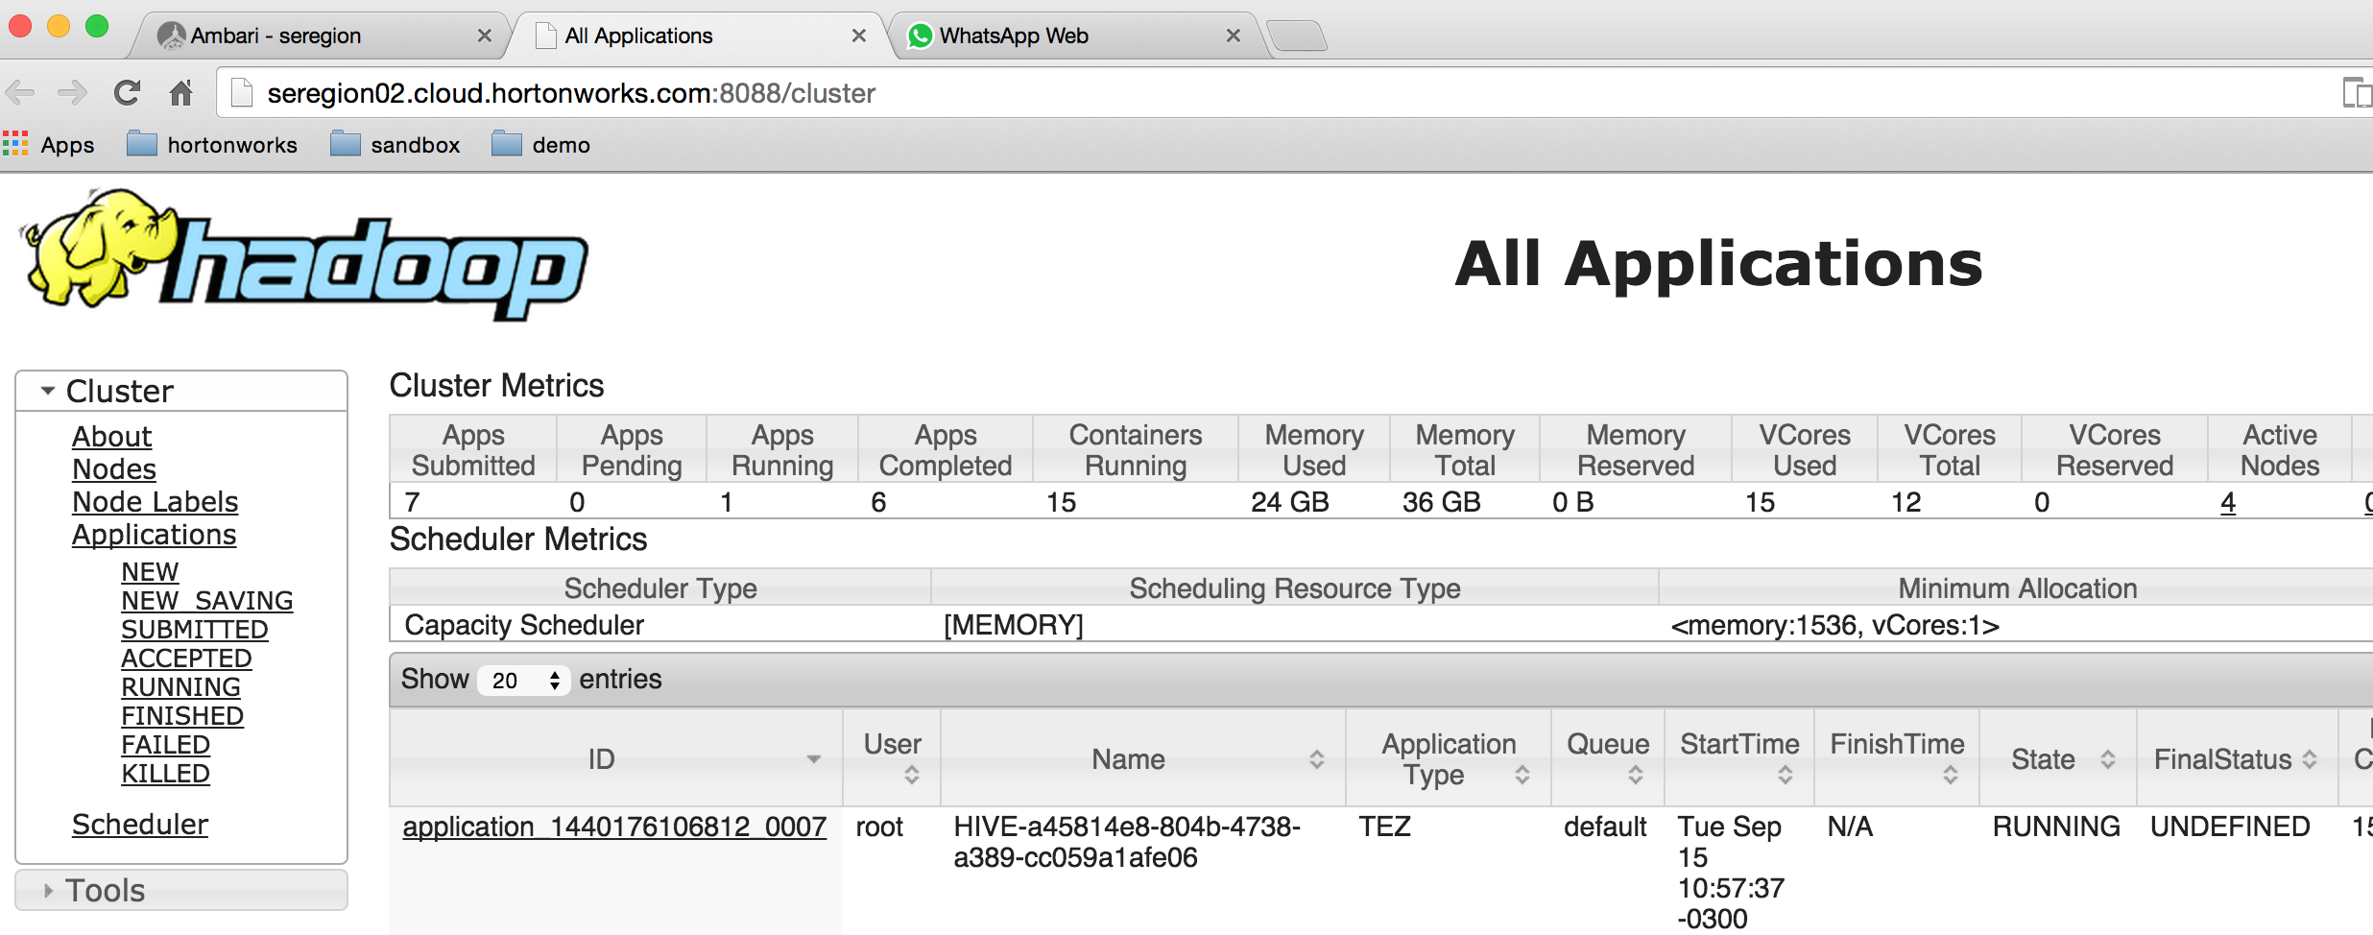Show FAILED applications via sidebar link
Screen dimensions: 2373x935
[x=164, y=744]
